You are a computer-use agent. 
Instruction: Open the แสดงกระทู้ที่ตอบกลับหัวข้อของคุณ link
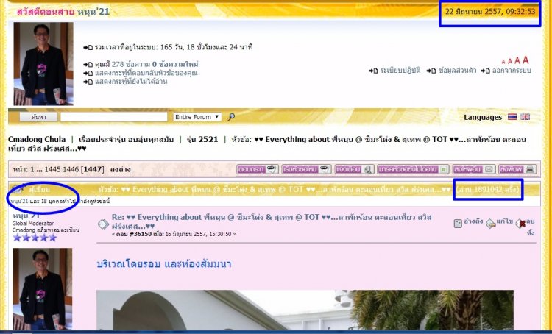pos(146,74)
